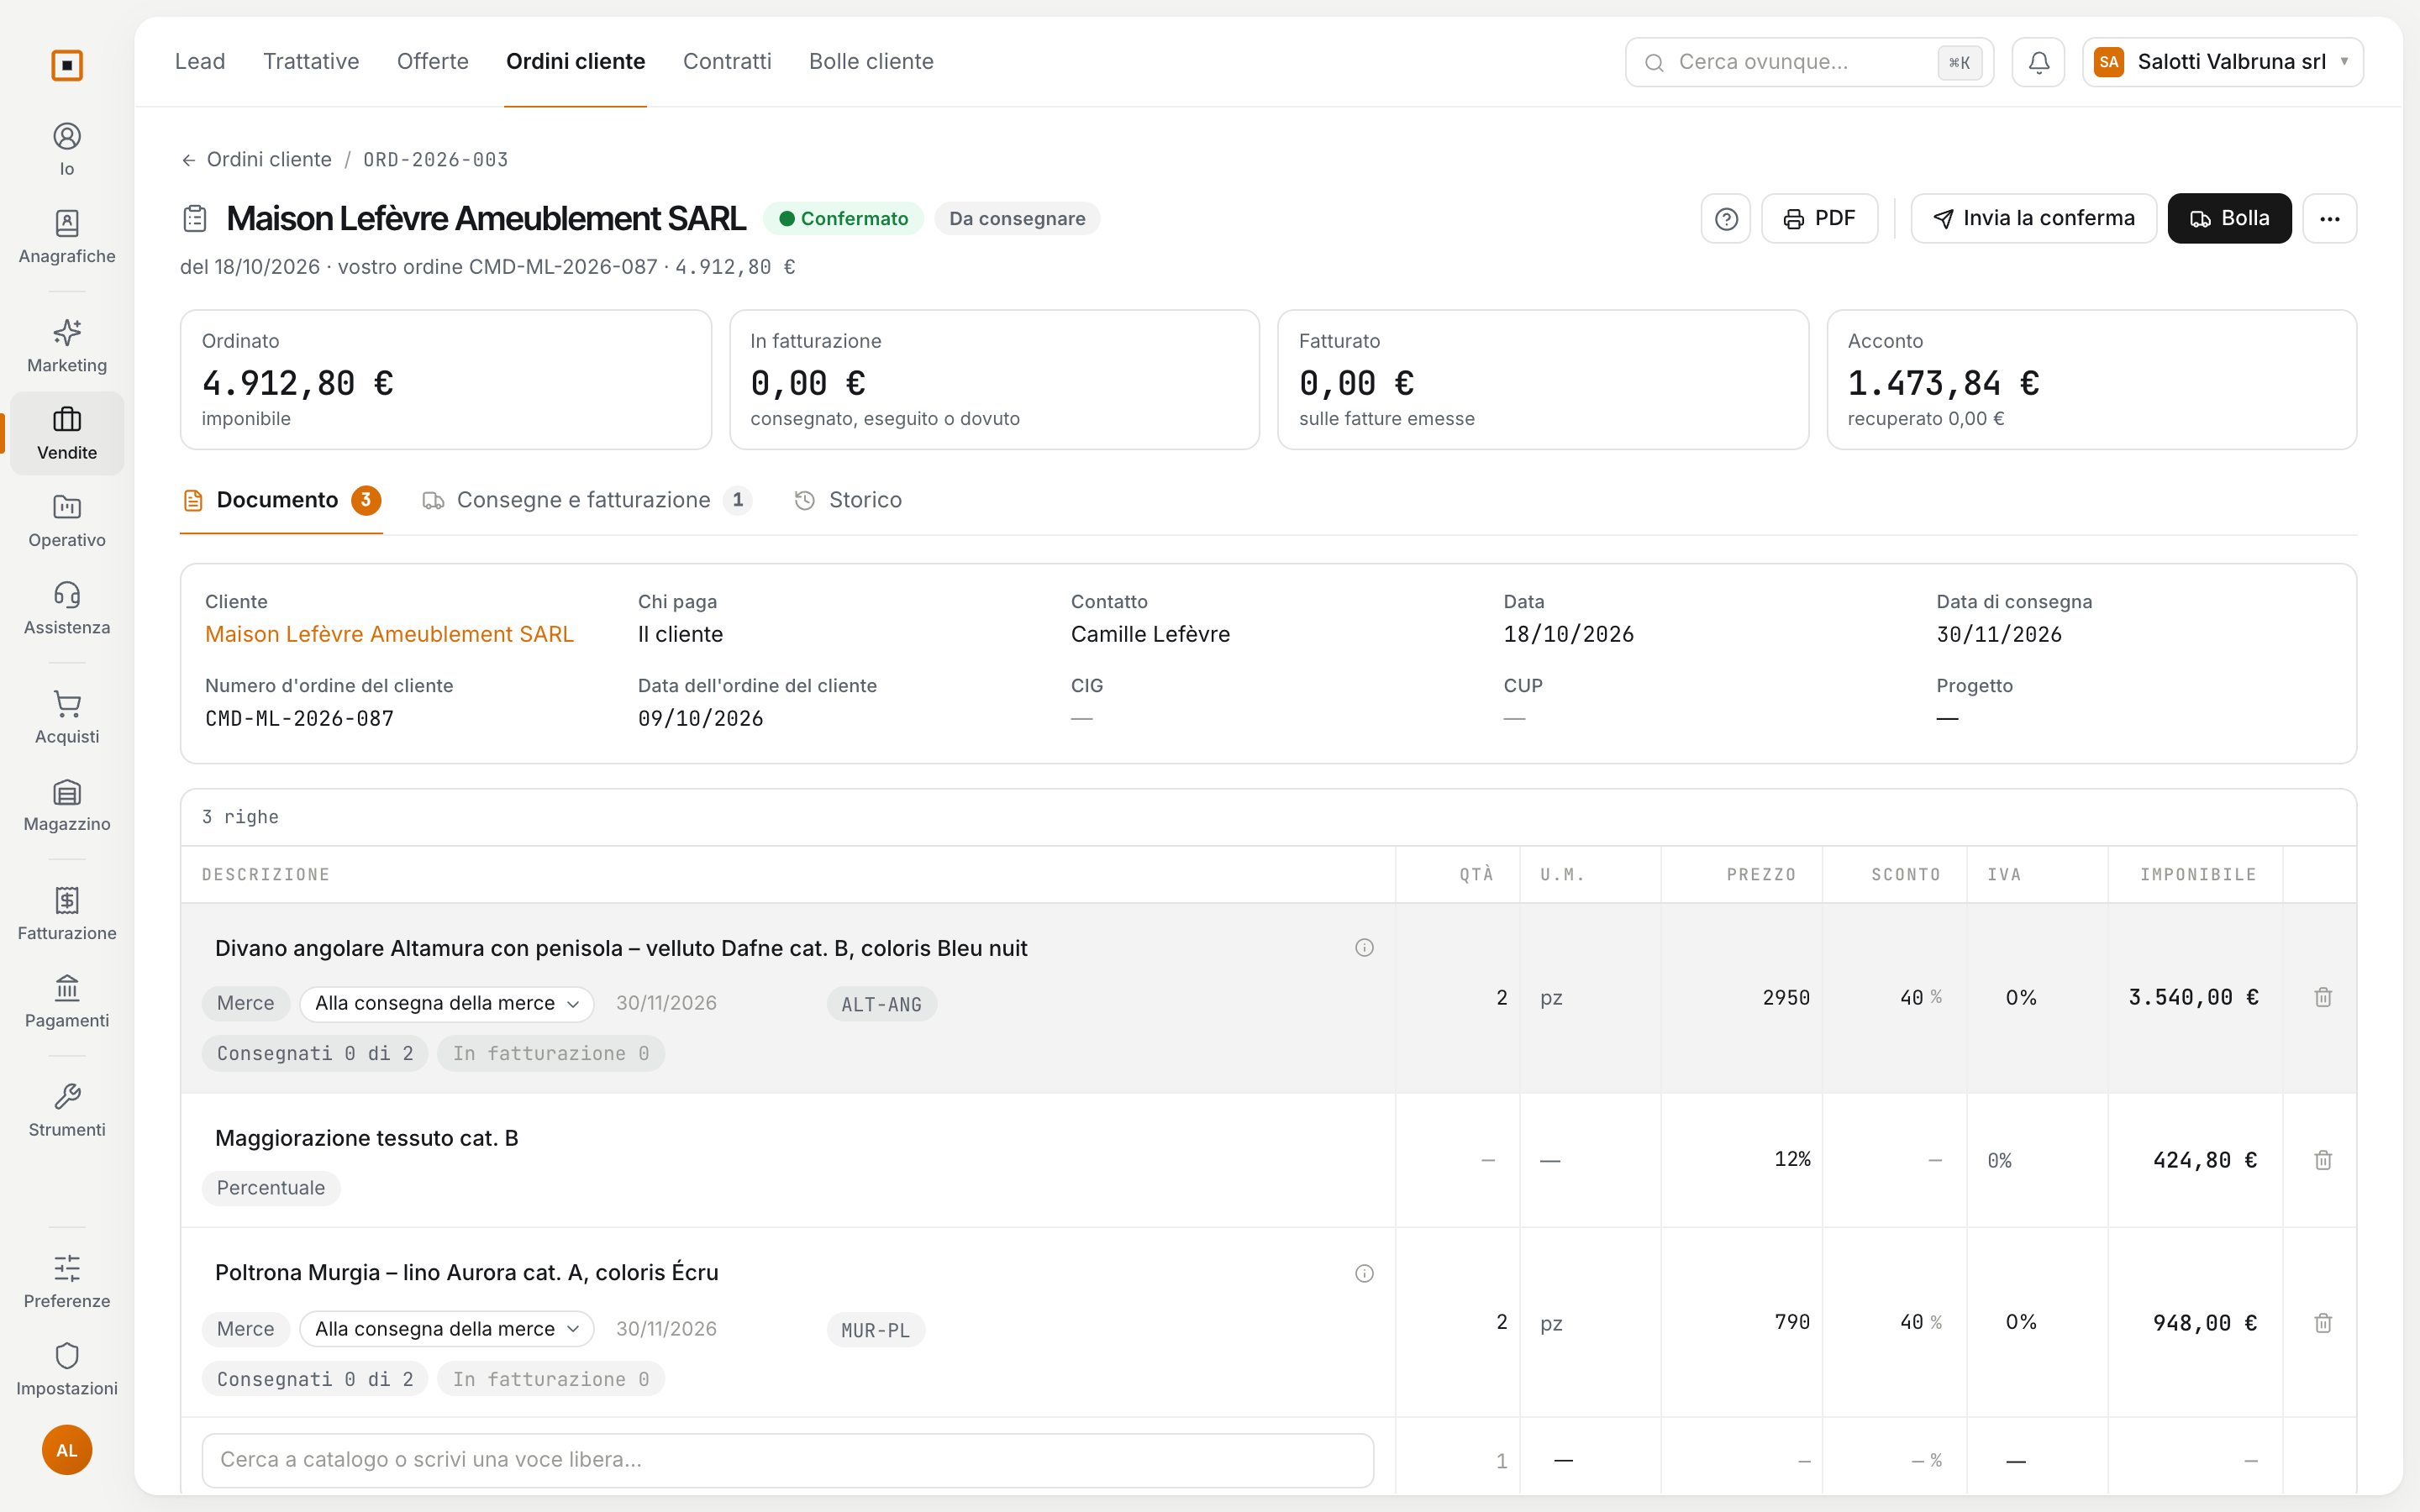Viewport: 2420px width, 1512px height.
Task: Show info for Poltrona Murgia row
Action: pos(1364,1273)
